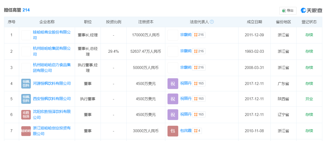The width and height of the screenshot is (324, 141).
Task: Click the red 包 avatar icon
Action: coord(173,131)
